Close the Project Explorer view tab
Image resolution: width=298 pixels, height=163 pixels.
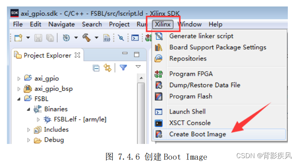tap(78, 55)
